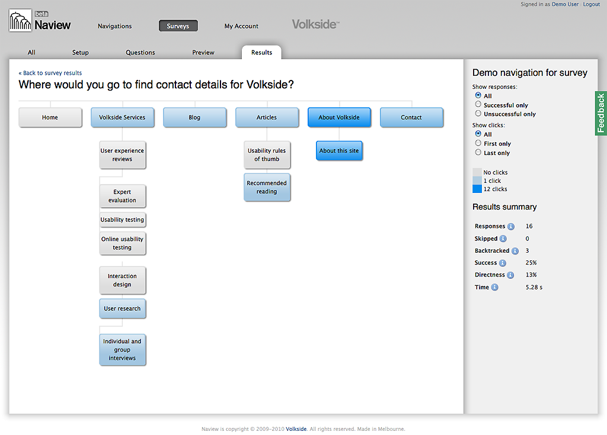Select the Home navigation node
Screen dimensions: 607x435
point(50,117)
